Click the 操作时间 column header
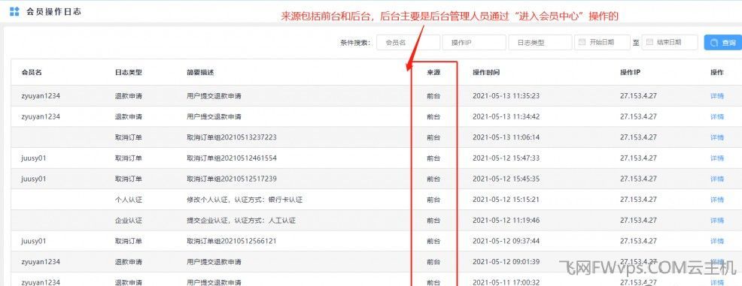Screen dimensions: 742x286 (486, 72)
